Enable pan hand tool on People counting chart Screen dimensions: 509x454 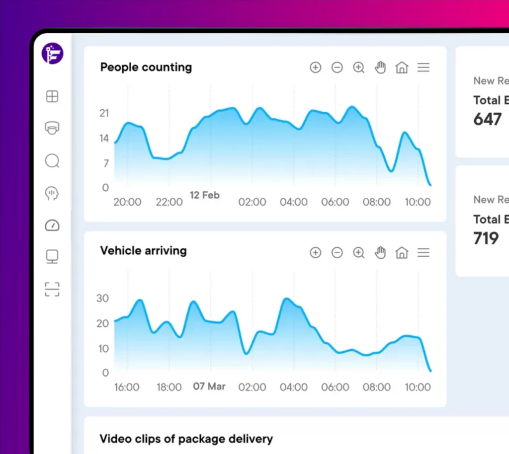click(x=380, y=68)
